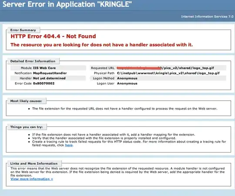Click the 'Notification' field label
The height and width of the screenshot is (196, 235).
coord(23,73)
